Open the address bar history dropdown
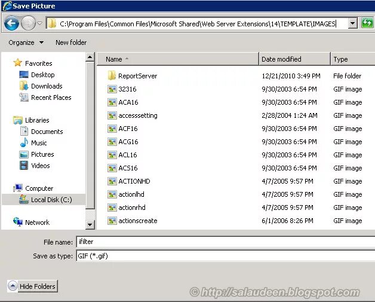The width and height of the screenshot is (375, 302). point(352,23)
